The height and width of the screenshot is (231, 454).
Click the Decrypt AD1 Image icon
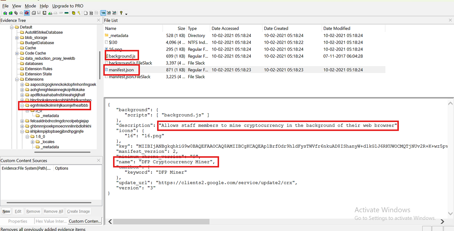[x=61, y=13]
